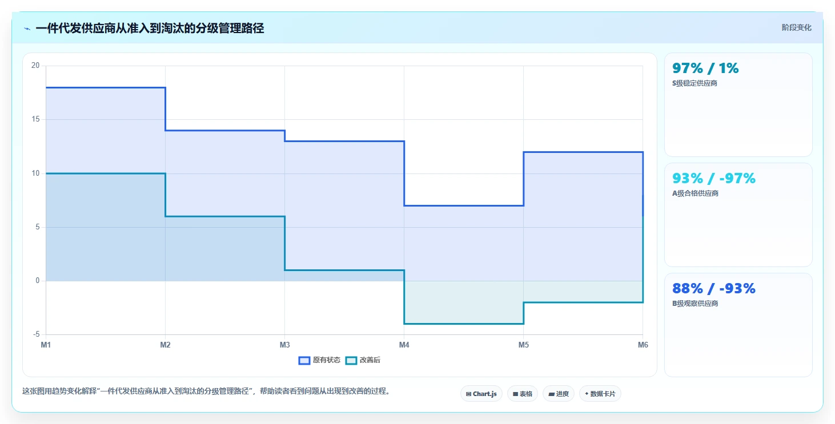Click the M4 x-axis label
Viewport: 835px width, 424px height.
[x=404, y=345]
